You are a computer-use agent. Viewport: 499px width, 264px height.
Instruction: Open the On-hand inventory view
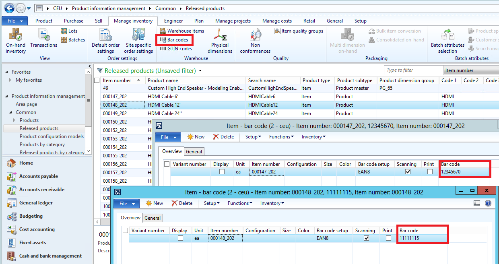pos(15,40)
